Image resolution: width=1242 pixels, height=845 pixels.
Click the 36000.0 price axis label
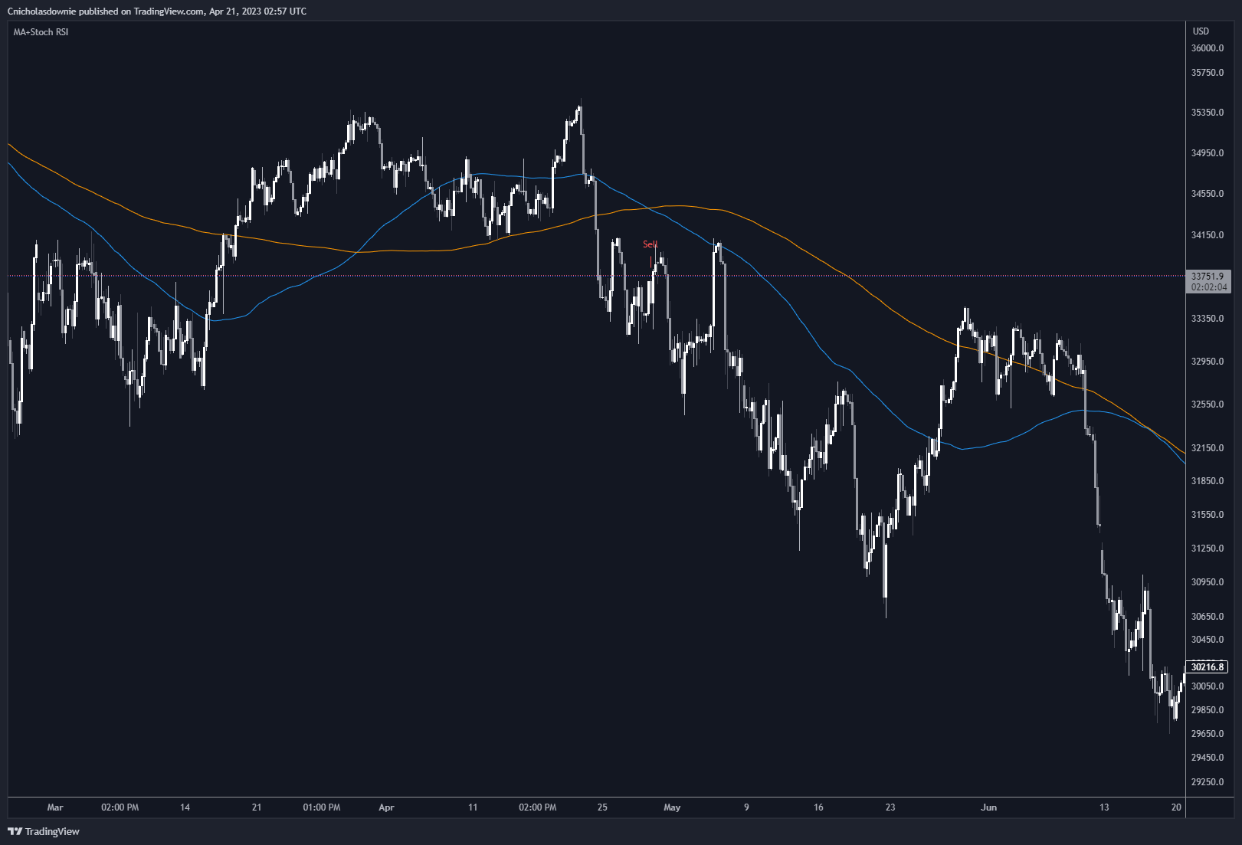click(1208, 48)
